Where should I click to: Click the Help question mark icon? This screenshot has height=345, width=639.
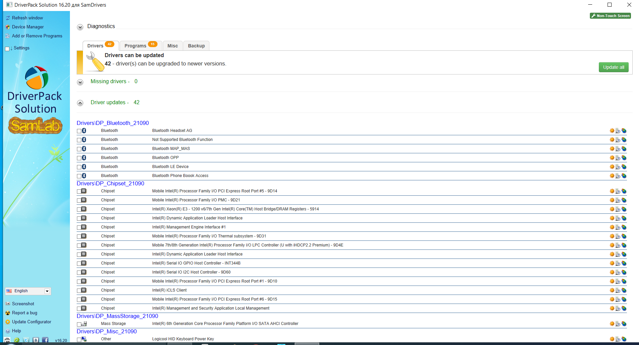pyautogui.click(x=8, y=331)
